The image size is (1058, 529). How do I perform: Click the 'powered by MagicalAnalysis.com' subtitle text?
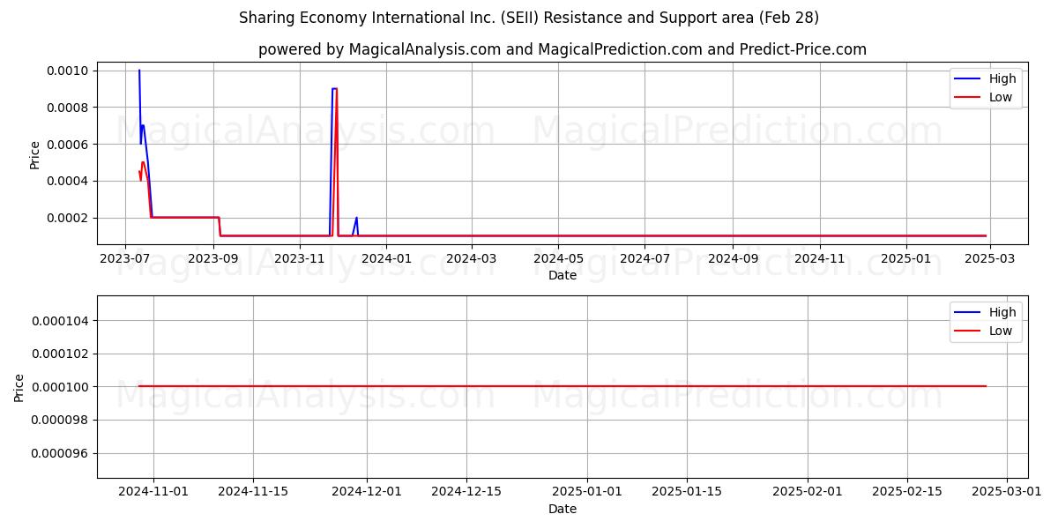click(x=563, y=49)
